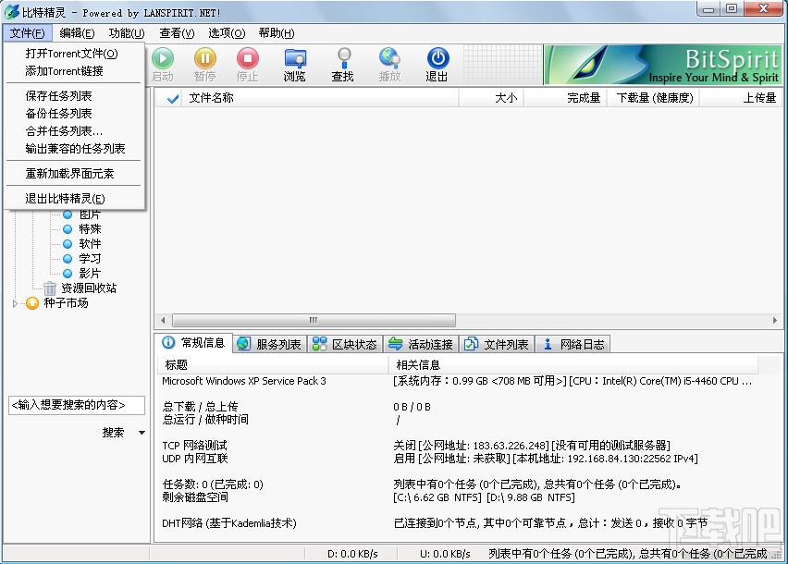
Task: Choose 打开Torrent文件 from the menu
Action: (74, 55)
